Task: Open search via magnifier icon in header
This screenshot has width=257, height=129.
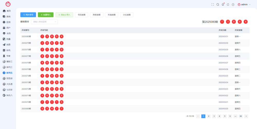Action: [218, 5]
